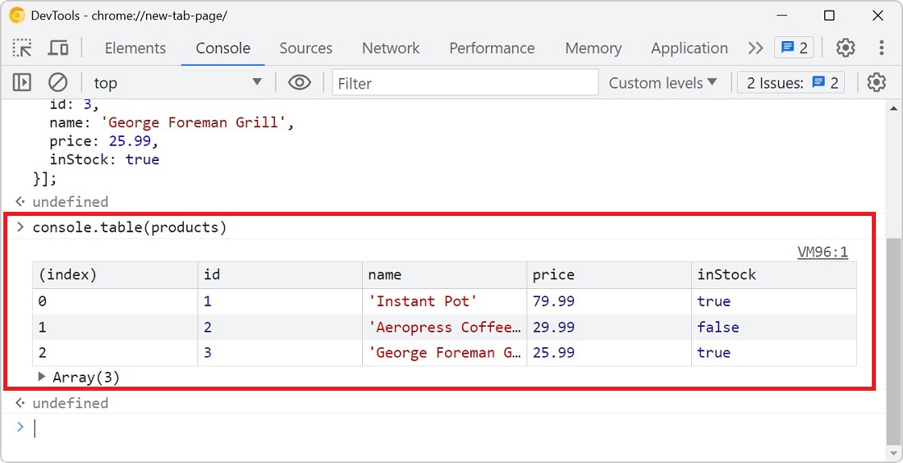Focus the Filter input field
The height and width of the screenshot is (463, 903).
tap(465, 83)
